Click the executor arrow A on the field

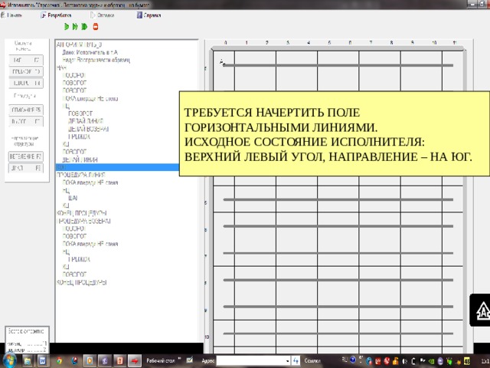[x=222, y=62]
